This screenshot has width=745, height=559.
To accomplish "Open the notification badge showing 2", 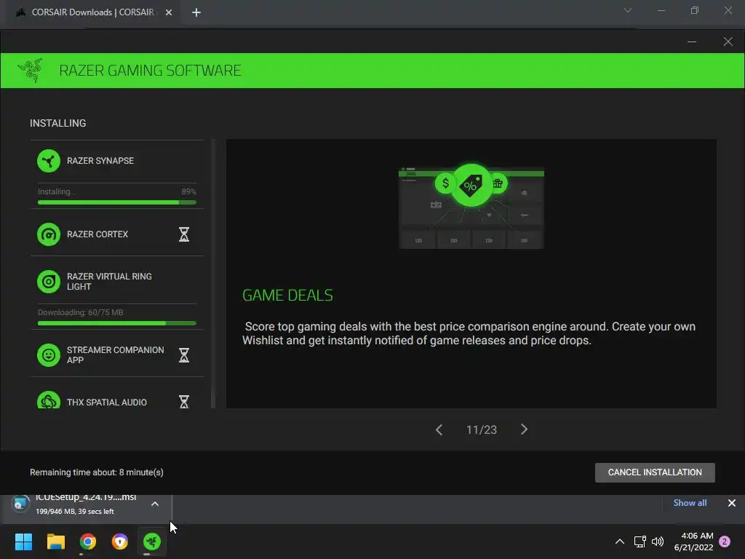I will [x=725, y=542].
